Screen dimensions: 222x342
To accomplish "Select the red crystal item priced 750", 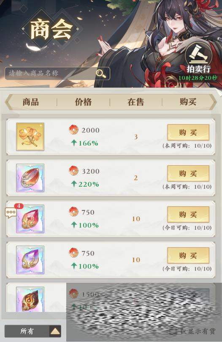I will tap(30, 219).
